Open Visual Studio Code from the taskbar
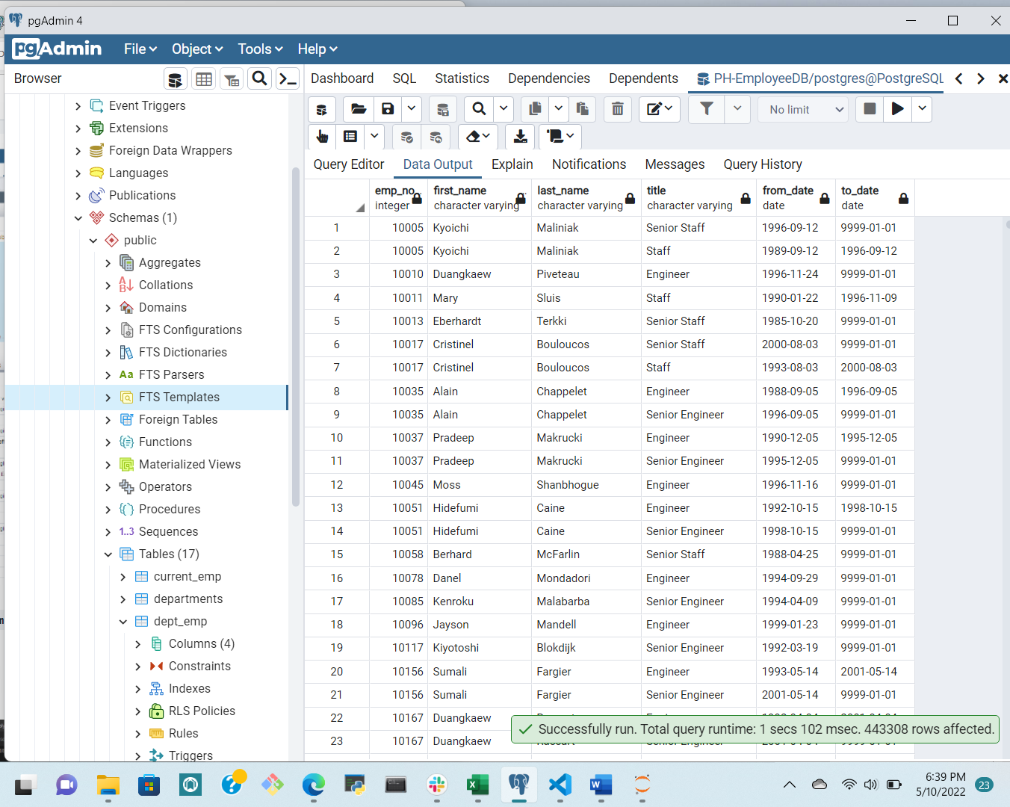Screen dimensions: 1010x807 point(560,785)
